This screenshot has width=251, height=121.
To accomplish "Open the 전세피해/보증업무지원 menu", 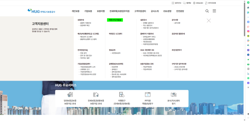I will point(120,11).
